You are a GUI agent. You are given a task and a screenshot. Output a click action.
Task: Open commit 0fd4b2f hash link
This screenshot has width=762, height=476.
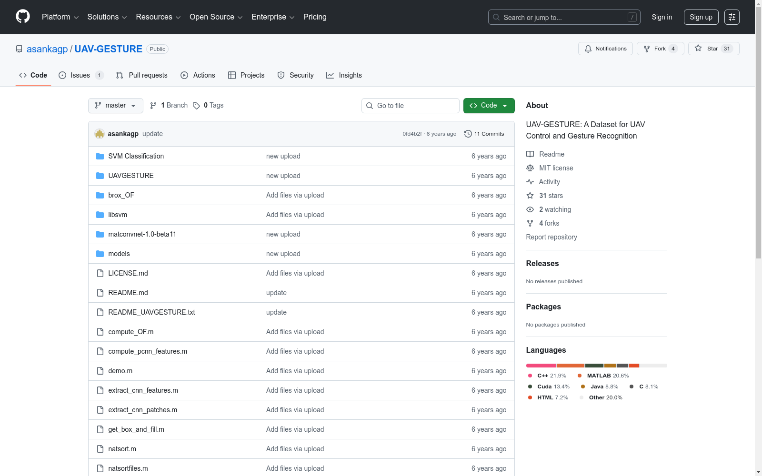tap(412, 134)
